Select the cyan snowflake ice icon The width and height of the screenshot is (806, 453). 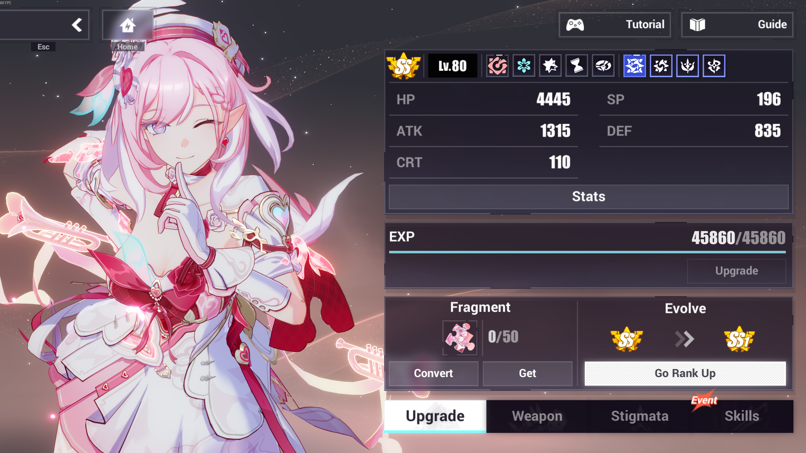(524, 66)
